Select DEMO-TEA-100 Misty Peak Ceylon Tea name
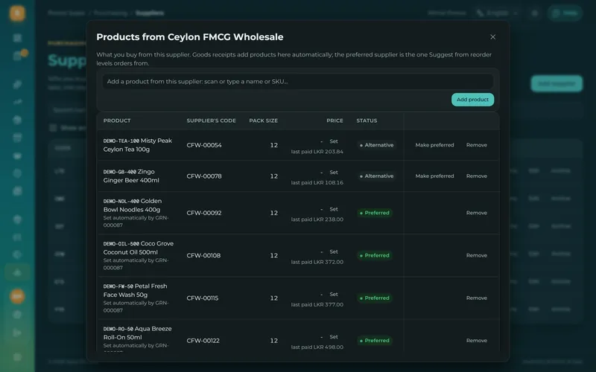 138,145
